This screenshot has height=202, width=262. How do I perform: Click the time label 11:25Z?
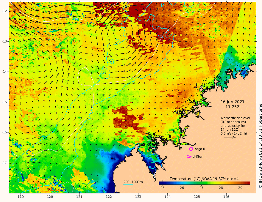(233, 107)
